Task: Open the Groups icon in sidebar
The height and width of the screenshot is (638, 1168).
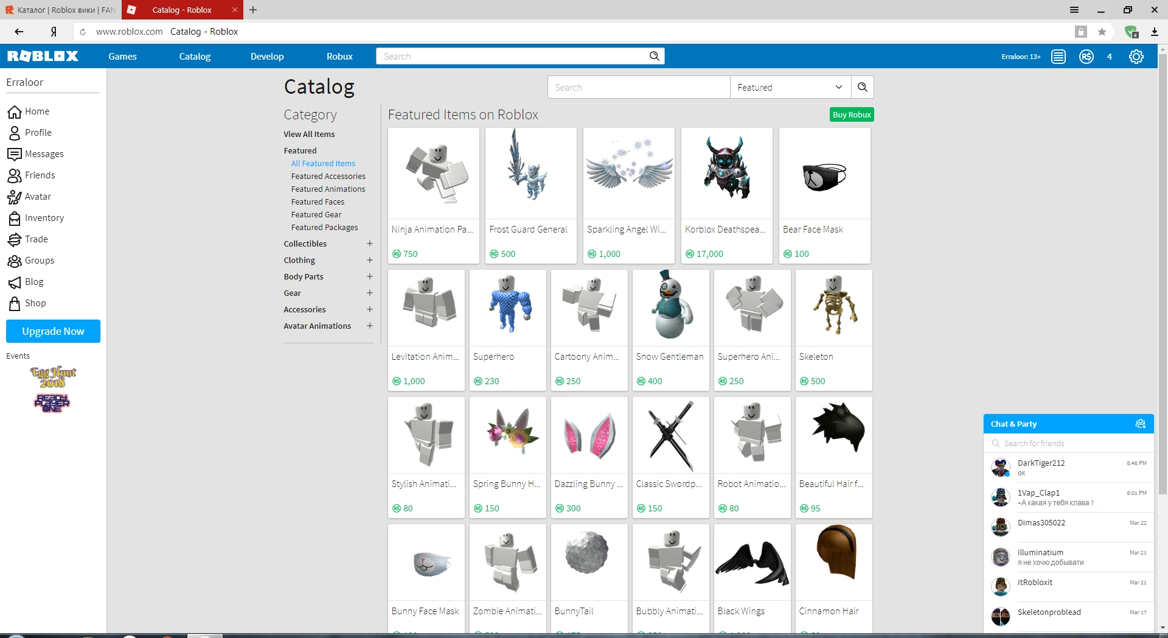Action: 15,261
